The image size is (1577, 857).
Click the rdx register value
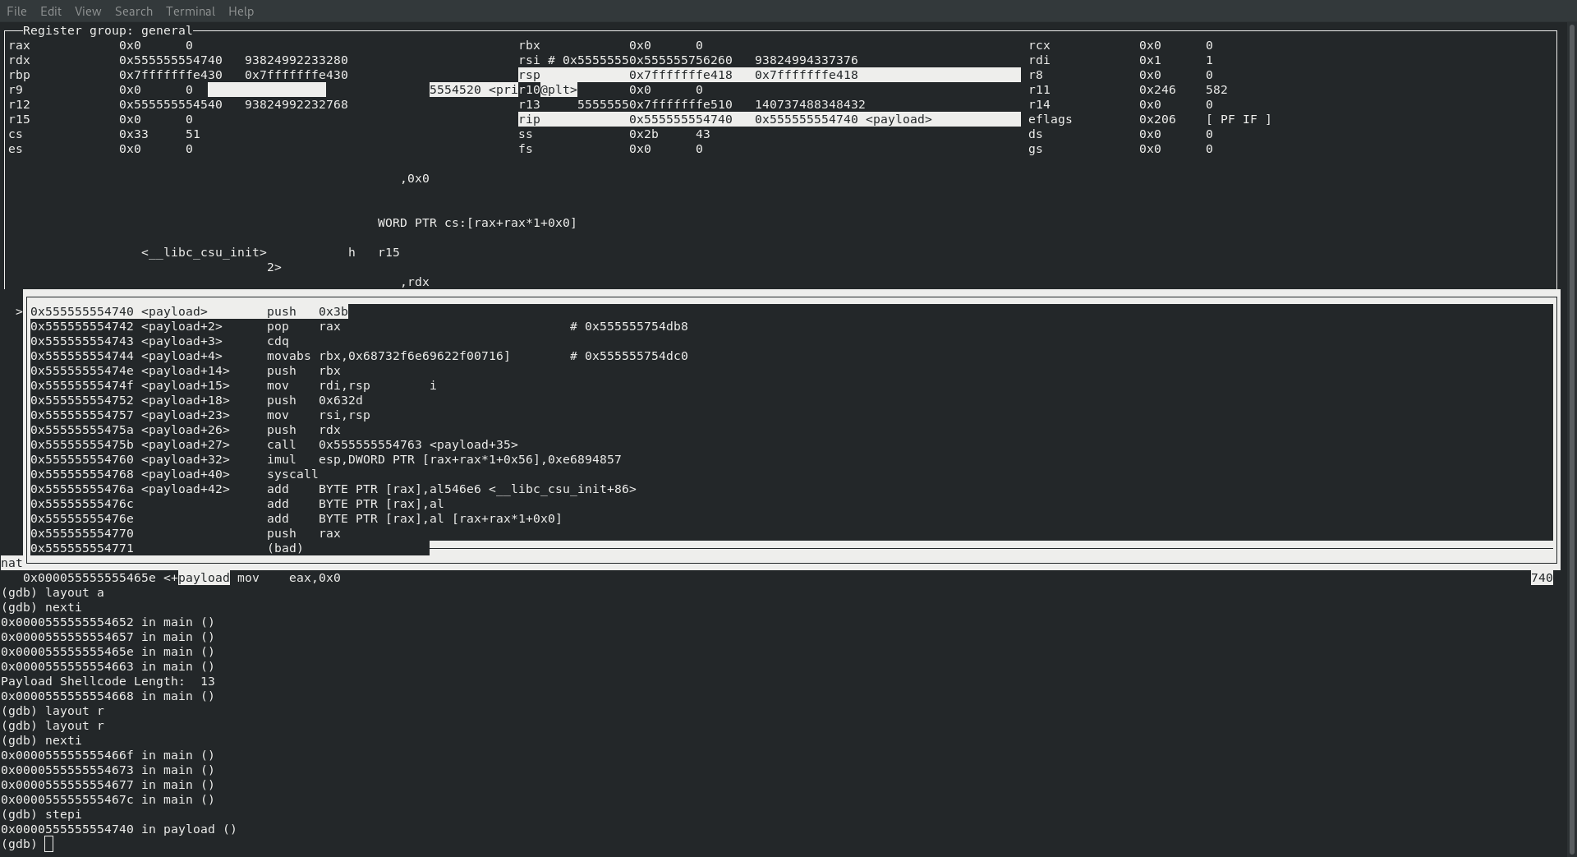click(170, 60)
